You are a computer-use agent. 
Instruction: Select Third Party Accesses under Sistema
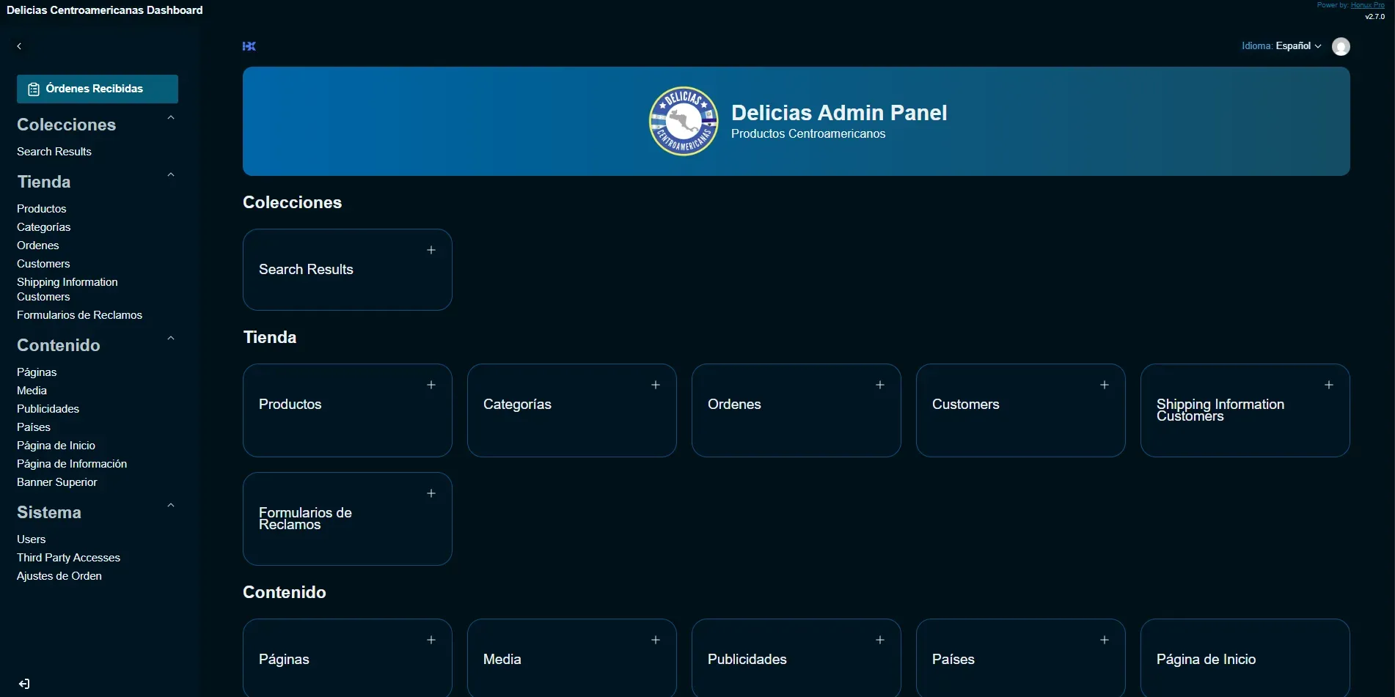point(68,557)
